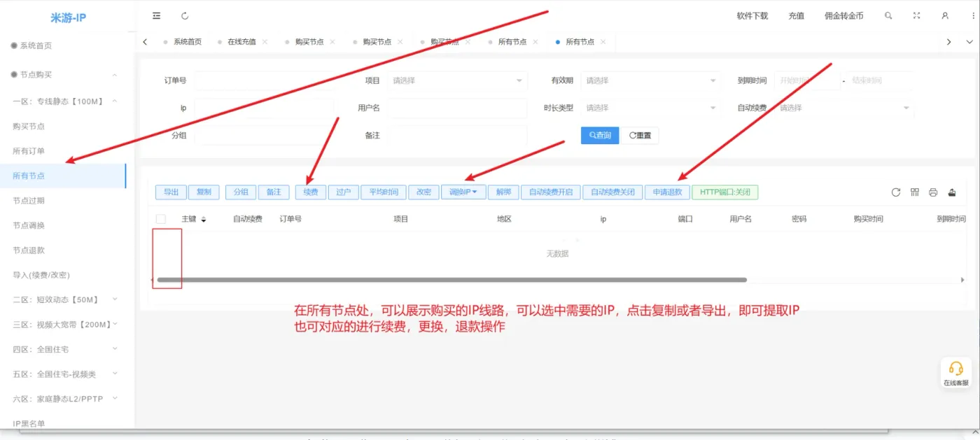Click the 复制 button
Image resolution: width=980 pixels, height=440 pixels.
pos(204,192)
